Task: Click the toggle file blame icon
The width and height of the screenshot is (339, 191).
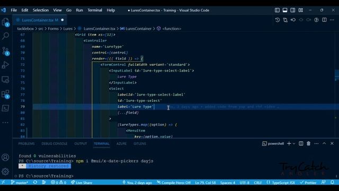Action: click(x=293, y=20)
